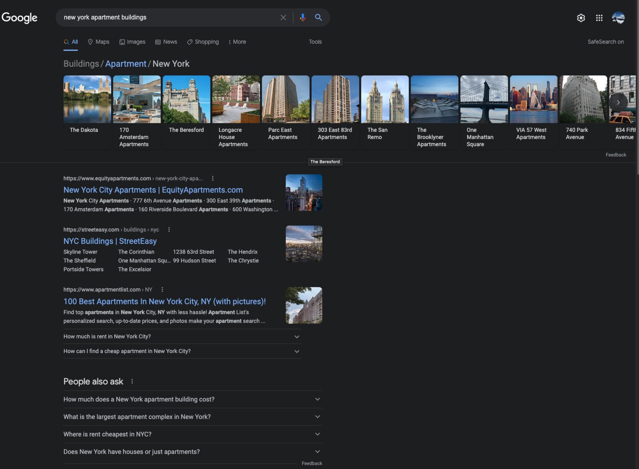639x469 pixels.
Task: Open New York City Apartments EquityApartments link
Action: [153, 190]
